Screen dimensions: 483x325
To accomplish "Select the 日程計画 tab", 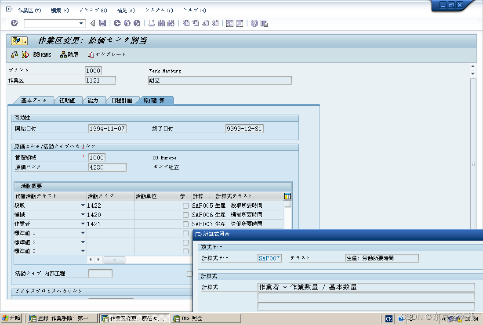I will tap(122, 100).
